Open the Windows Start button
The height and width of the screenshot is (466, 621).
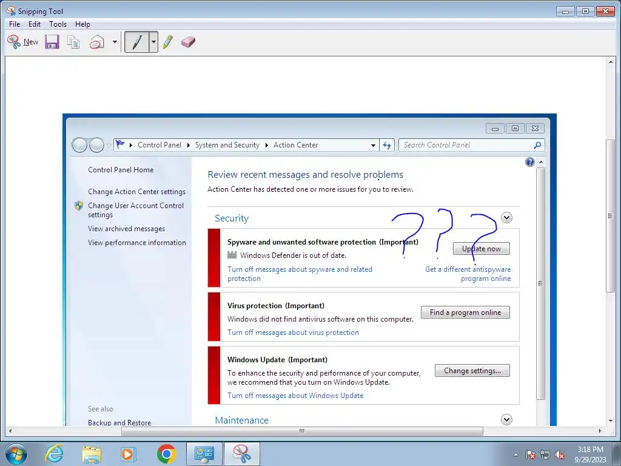coord(16,454)
